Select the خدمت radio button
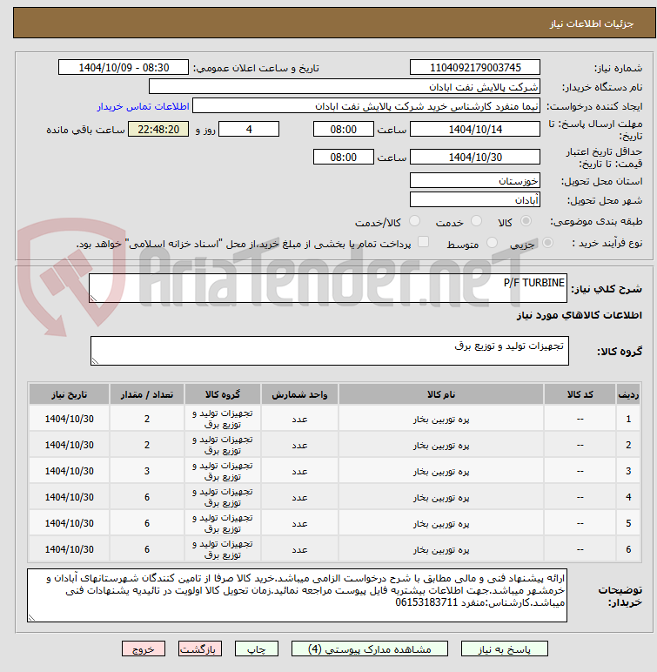The height and width of the screenshot is (672, 657). 476,221
